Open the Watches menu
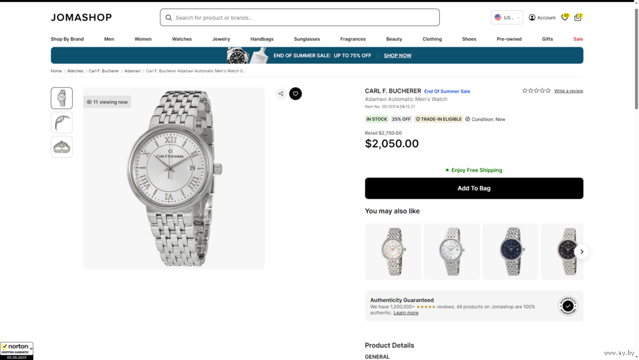This screenshot has width=639, height=360. (181, 39)
